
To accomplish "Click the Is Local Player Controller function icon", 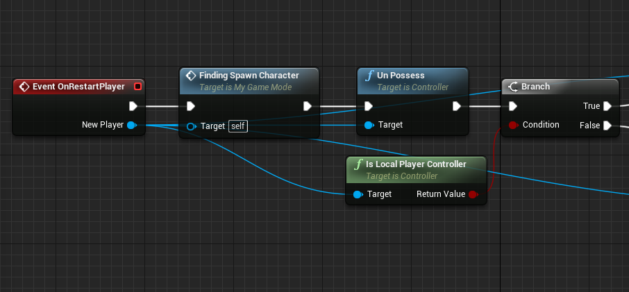I will [x=359, y=164].
